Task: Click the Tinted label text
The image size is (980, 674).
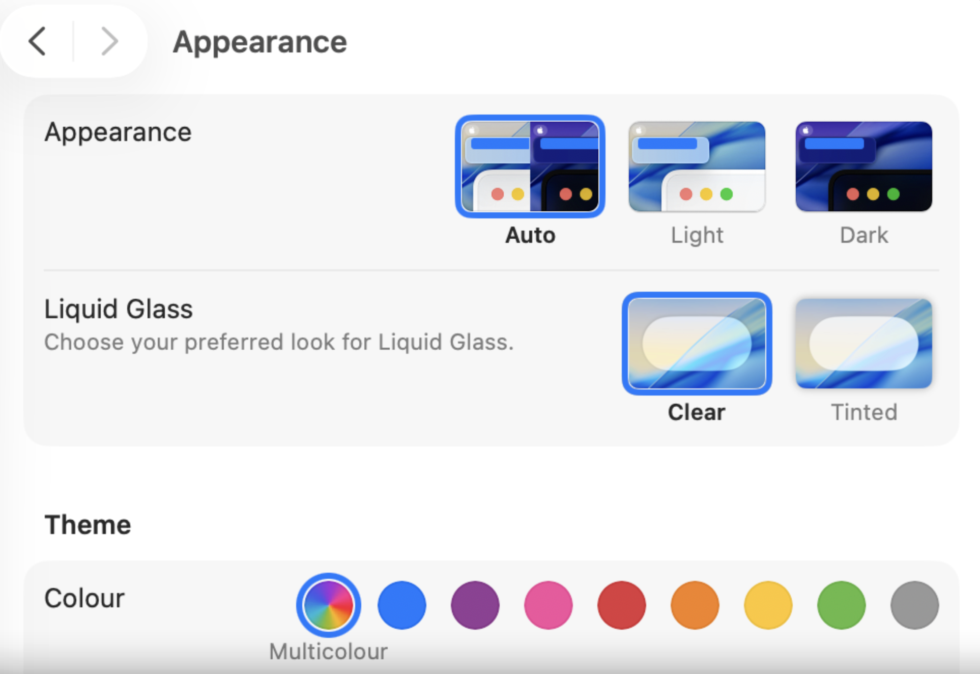Action: pos(864,412)
